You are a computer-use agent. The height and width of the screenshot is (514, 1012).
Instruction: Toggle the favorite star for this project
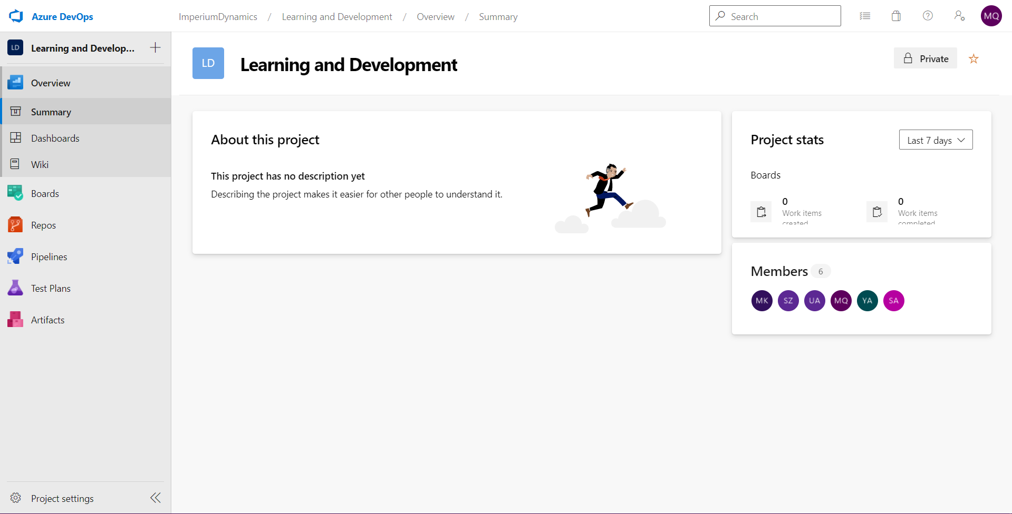point(973,58)
